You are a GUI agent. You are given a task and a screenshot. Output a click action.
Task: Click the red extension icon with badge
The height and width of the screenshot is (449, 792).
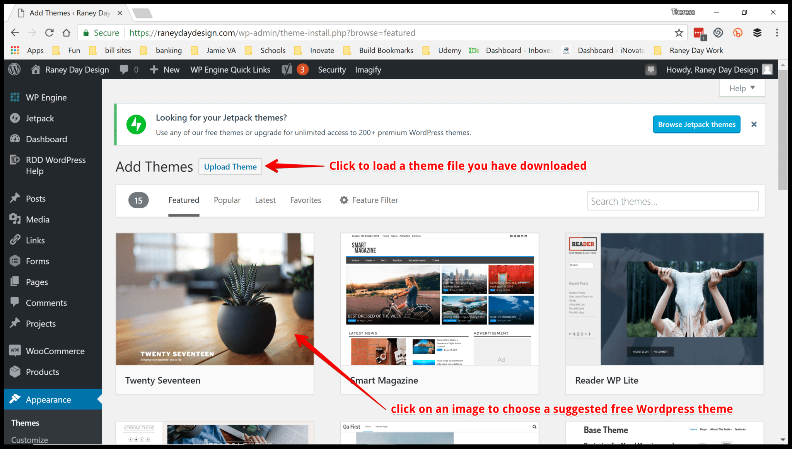pos(700,33)
